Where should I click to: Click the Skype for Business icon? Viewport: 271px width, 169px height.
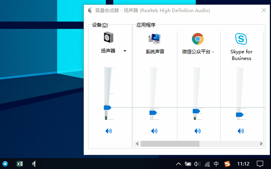(x=241, y=38)
